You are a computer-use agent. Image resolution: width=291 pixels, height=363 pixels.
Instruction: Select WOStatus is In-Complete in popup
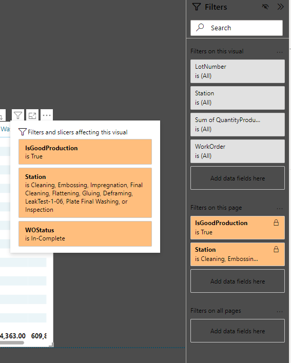pos(85,234)
